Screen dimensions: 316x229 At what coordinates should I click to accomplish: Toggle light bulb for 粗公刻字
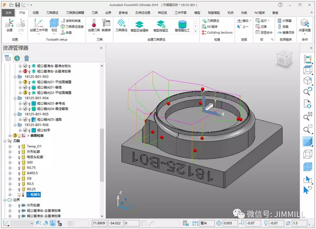click(x=29, y=130)
